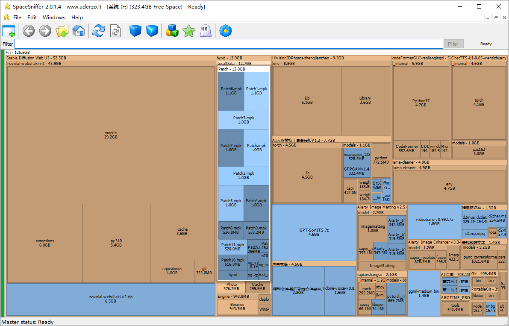Select the Patch9.mpk 533.2MB block
This screenshot has height=326, width=509.
[x=256, y=230]
